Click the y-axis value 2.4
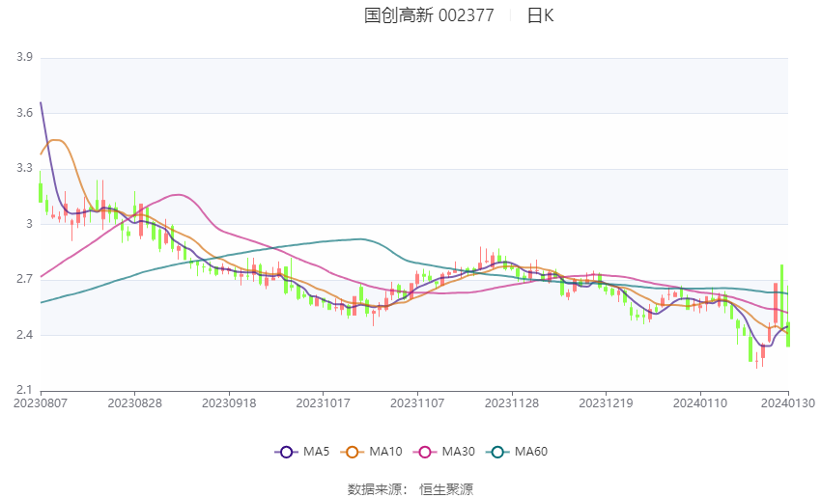Screen dimensions: 821x499 24,334
